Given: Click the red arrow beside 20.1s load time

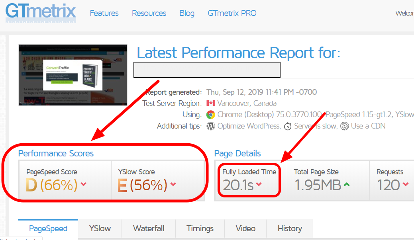Looking at the screenshot, I should (259, 184).
